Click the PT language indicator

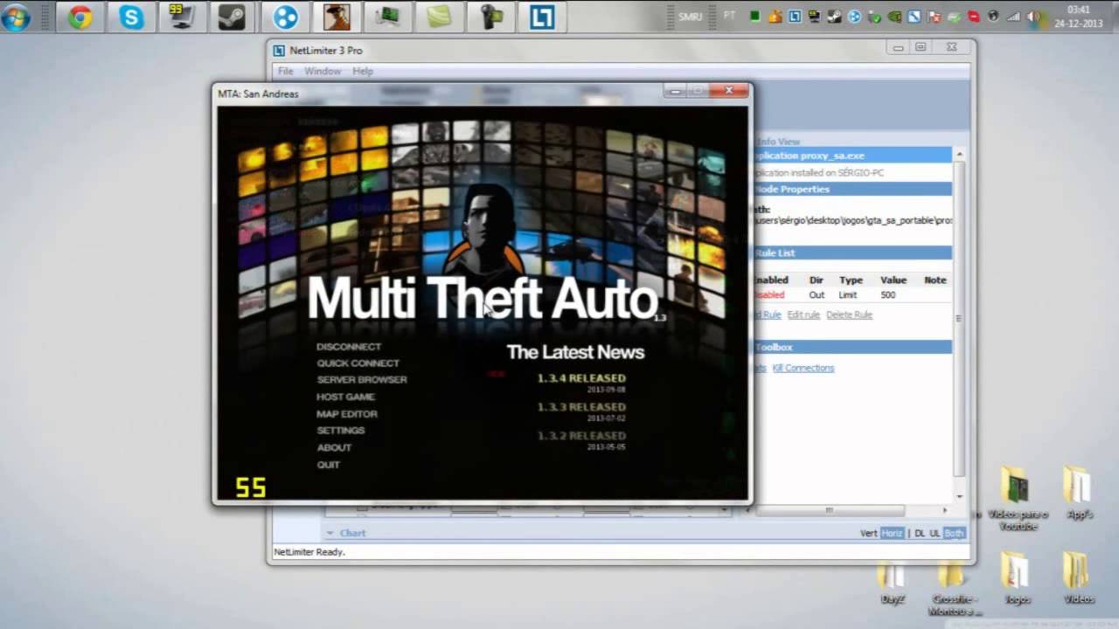[x=729, y=16]
